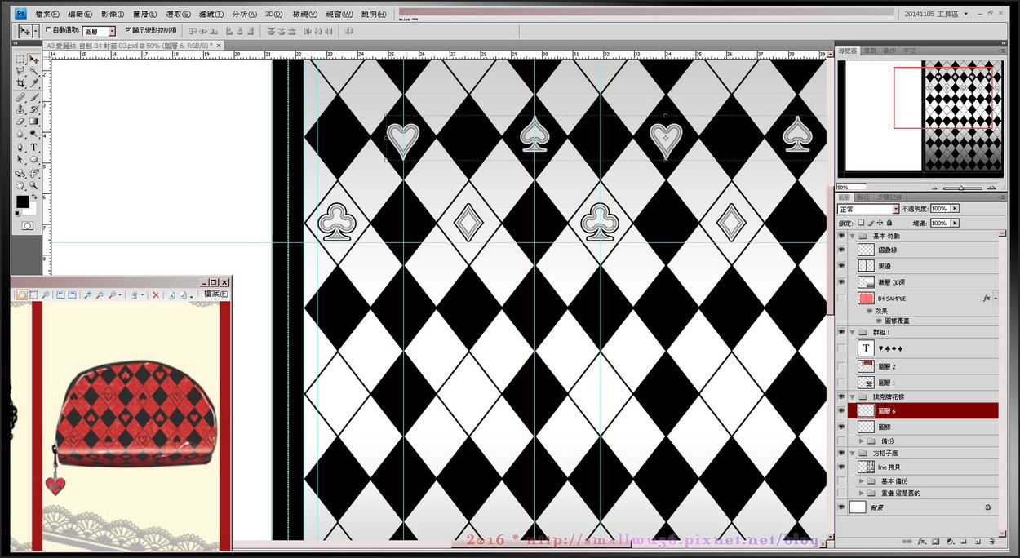Show the B4 SAMPLE layer
The height and width of the screenshot is (558, 1020).
pos(840,298)
